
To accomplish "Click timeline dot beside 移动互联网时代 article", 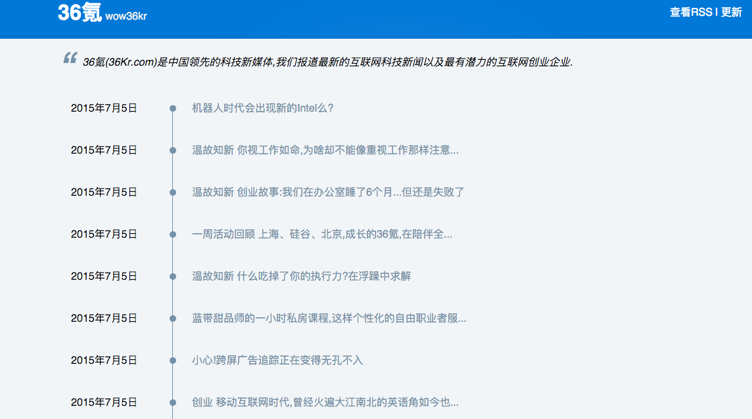I will coord(173,403).
